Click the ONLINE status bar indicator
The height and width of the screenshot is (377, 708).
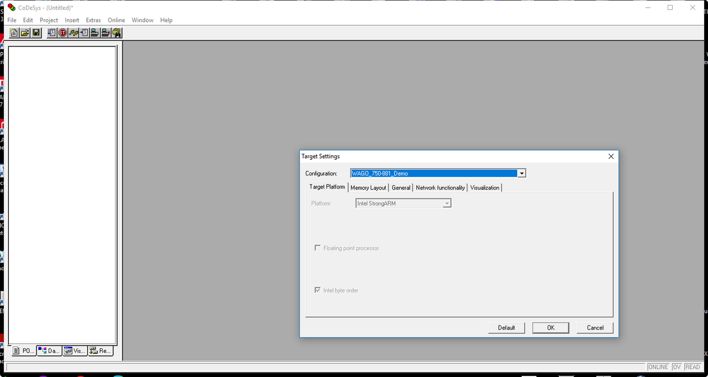click(x=658, y=367)
